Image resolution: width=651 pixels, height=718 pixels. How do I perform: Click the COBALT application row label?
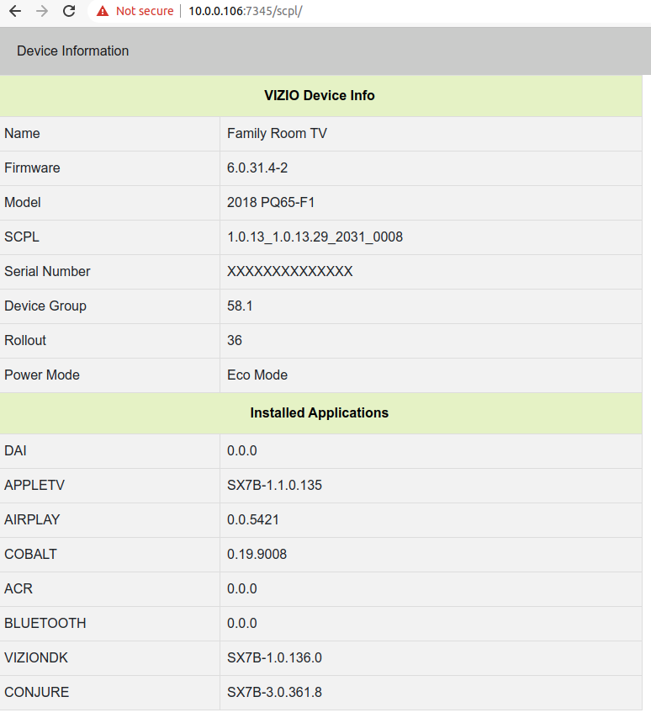[x=30, y=554]
